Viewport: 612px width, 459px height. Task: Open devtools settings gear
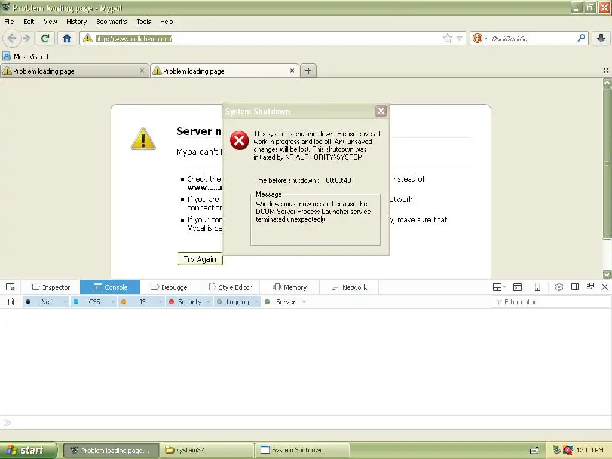(559, 287)
